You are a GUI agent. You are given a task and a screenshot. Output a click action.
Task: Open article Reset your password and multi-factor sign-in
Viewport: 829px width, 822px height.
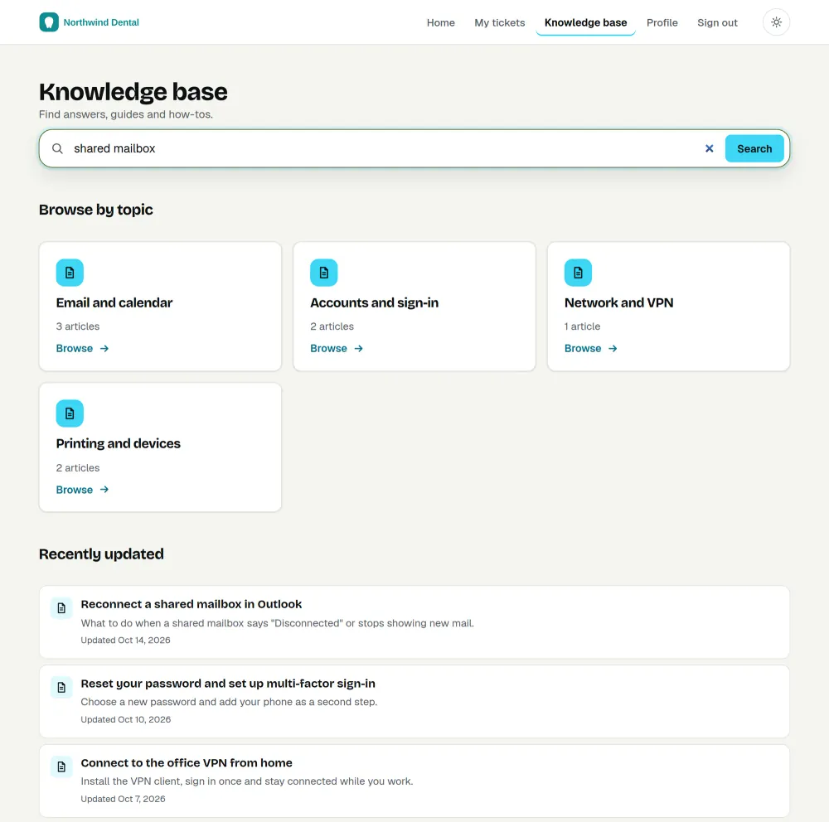[228, 684]
